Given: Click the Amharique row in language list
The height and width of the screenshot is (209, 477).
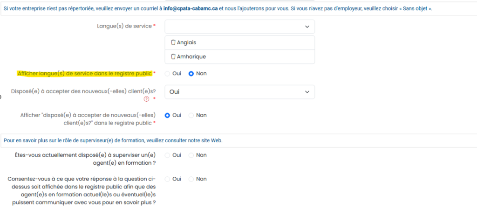Looking at the screenshot, I should [239, 57].
